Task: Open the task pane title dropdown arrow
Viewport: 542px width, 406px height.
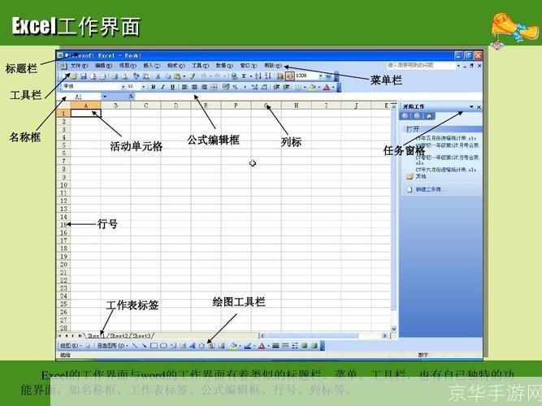Action: [470, 106]
